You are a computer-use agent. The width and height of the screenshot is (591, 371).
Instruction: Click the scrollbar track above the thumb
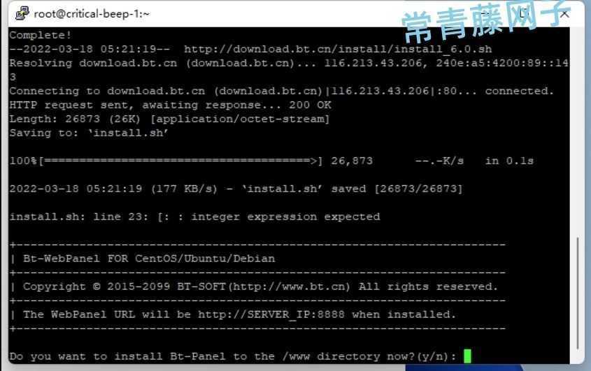click(x=578, y=132)
